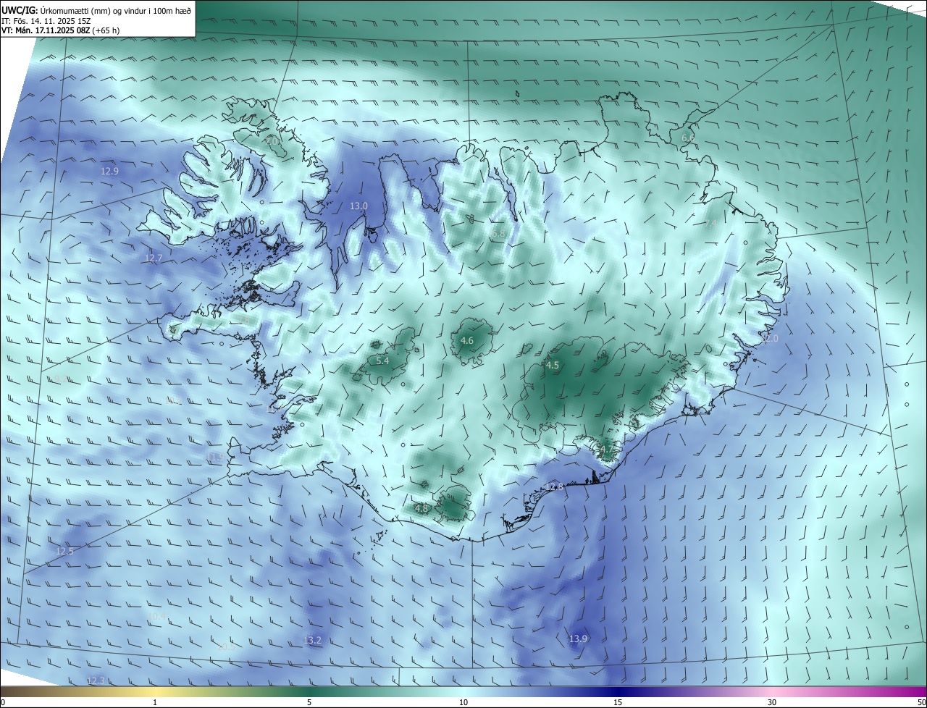927x708 pixels.
Task: Click the 7.4 value in the east of the island
Action: 711,224
